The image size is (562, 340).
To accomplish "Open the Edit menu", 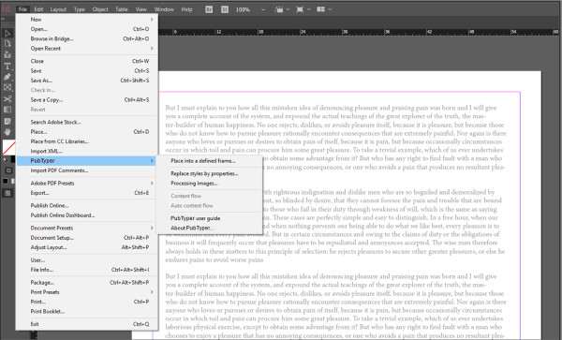I will 38,9.
